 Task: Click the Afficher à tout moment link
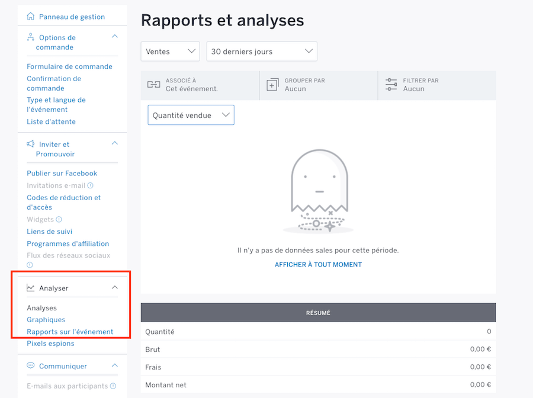pos(318,265)
